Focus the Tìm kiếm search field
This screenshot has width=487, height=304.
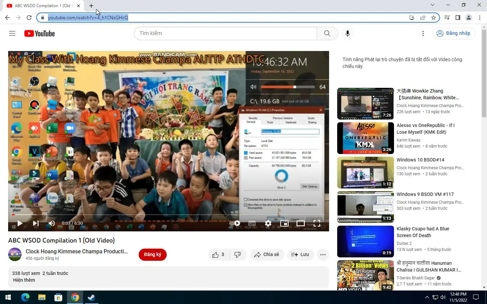[226, 33]
